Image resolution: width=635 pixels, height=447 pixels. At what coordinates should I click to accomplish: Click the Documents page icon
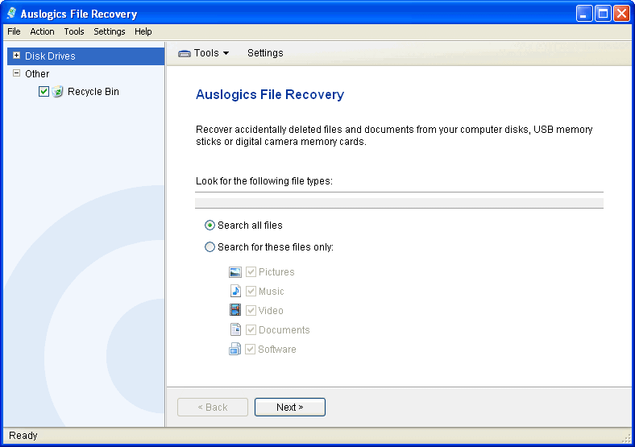point(235,329)
